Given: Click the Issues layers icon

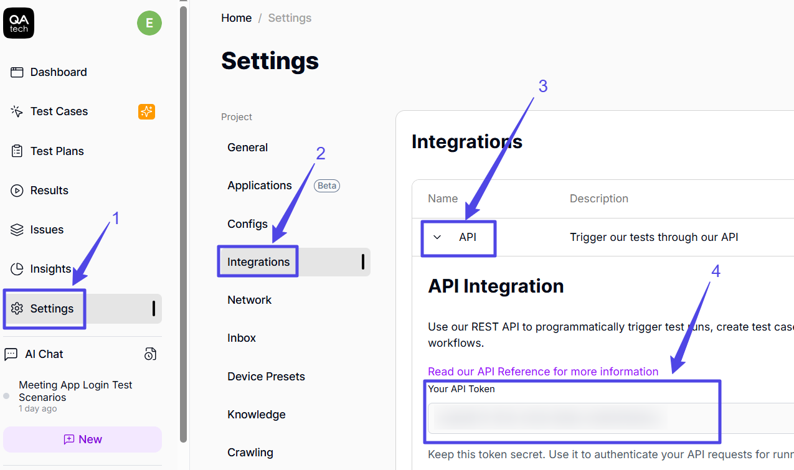Looking at the screenshot, I should [17, 230].
